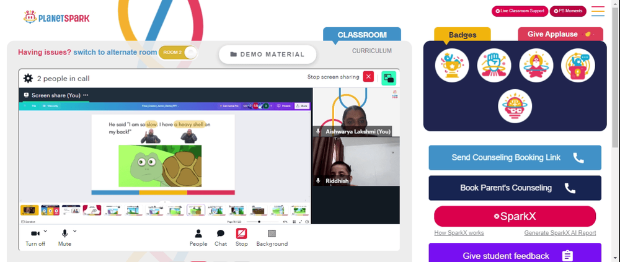Screen dimensions: 620x262
Task: Open Generate SparkX AI Report link
Action: point(560,233)
